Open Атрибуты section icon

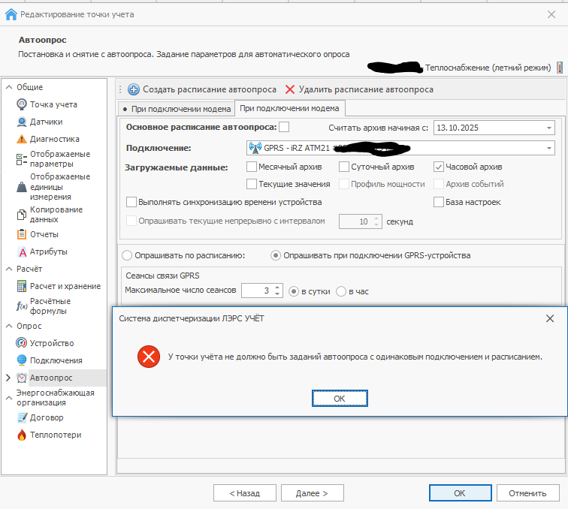coord(23,251)
